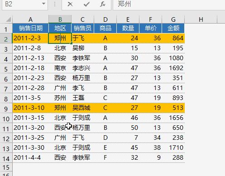
Task: Click the 数量 header cell
Action: point(128,28)
